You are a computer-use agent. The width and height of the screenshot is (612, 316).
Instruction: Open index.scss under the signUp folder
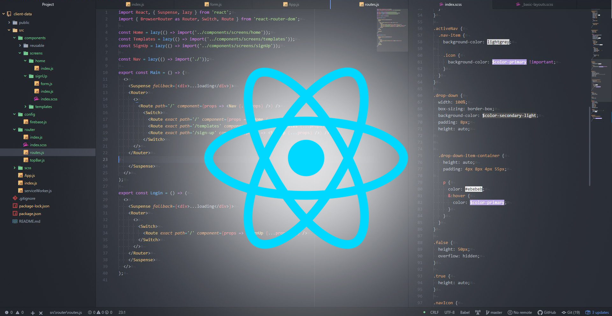coord(46,99)
